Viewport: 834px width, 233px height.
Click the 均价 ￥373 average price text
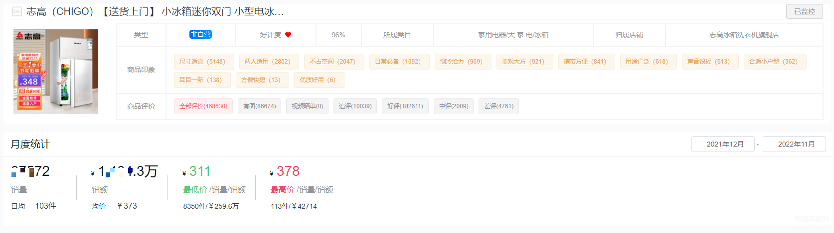click(x=114, y=206)
